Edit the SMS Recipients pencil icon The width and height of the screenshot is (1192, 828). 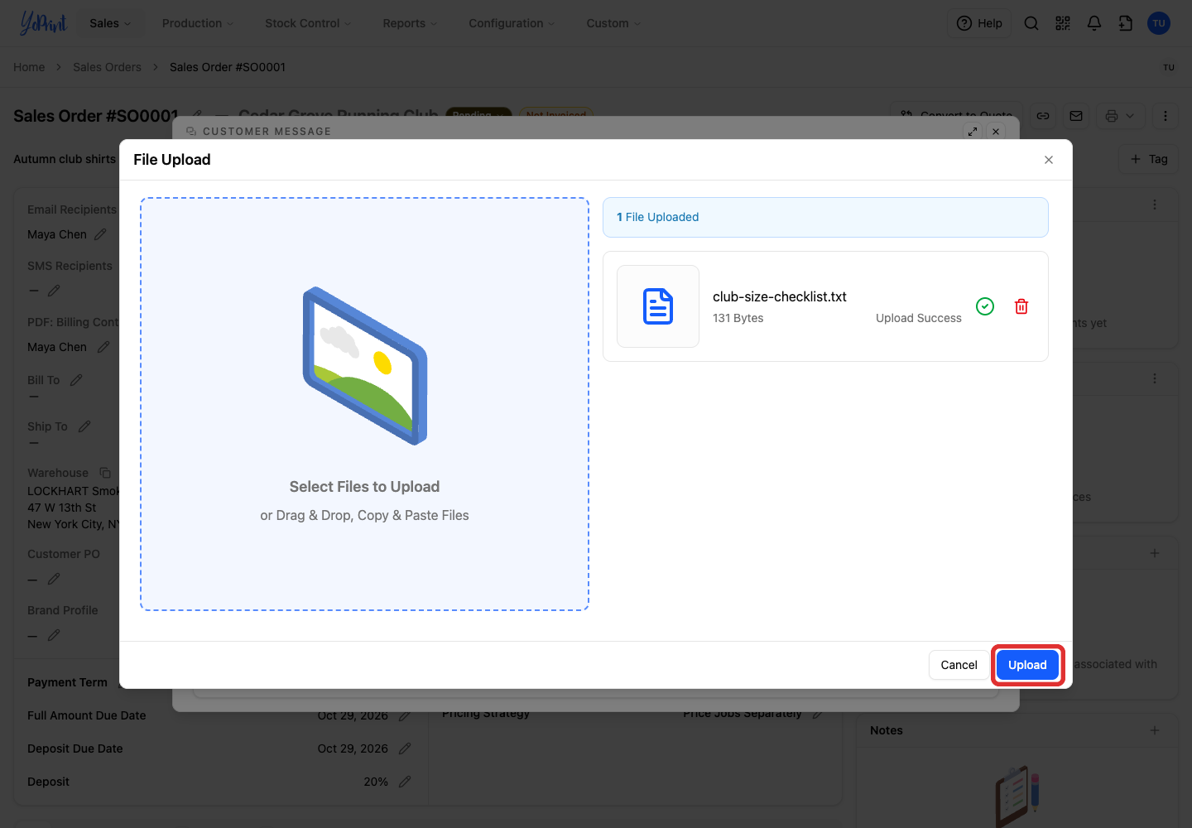(54, 291)
